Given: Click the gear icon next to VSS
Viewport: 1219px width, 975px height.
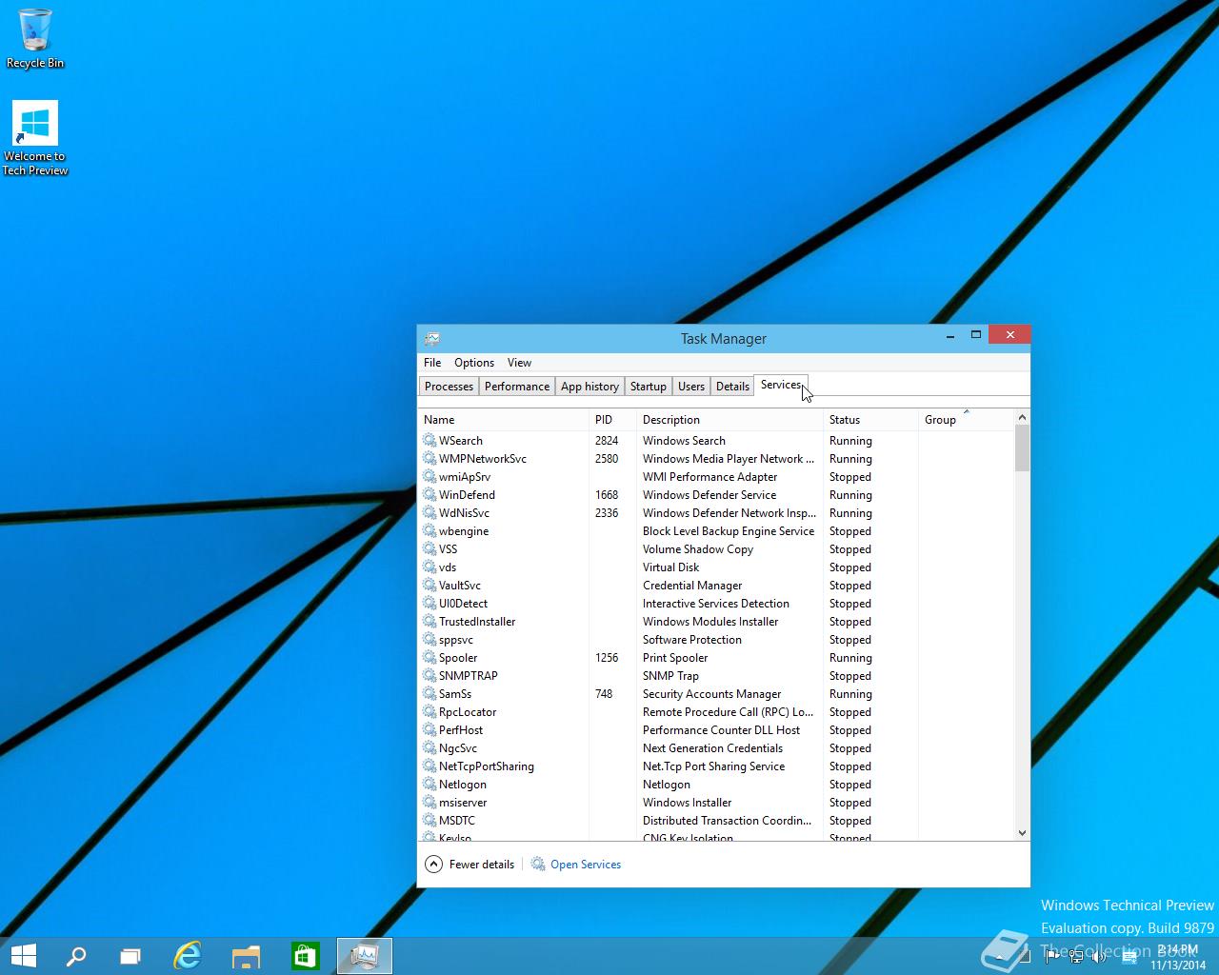Looking at the screenshot, I should click(x=430, y=548).
